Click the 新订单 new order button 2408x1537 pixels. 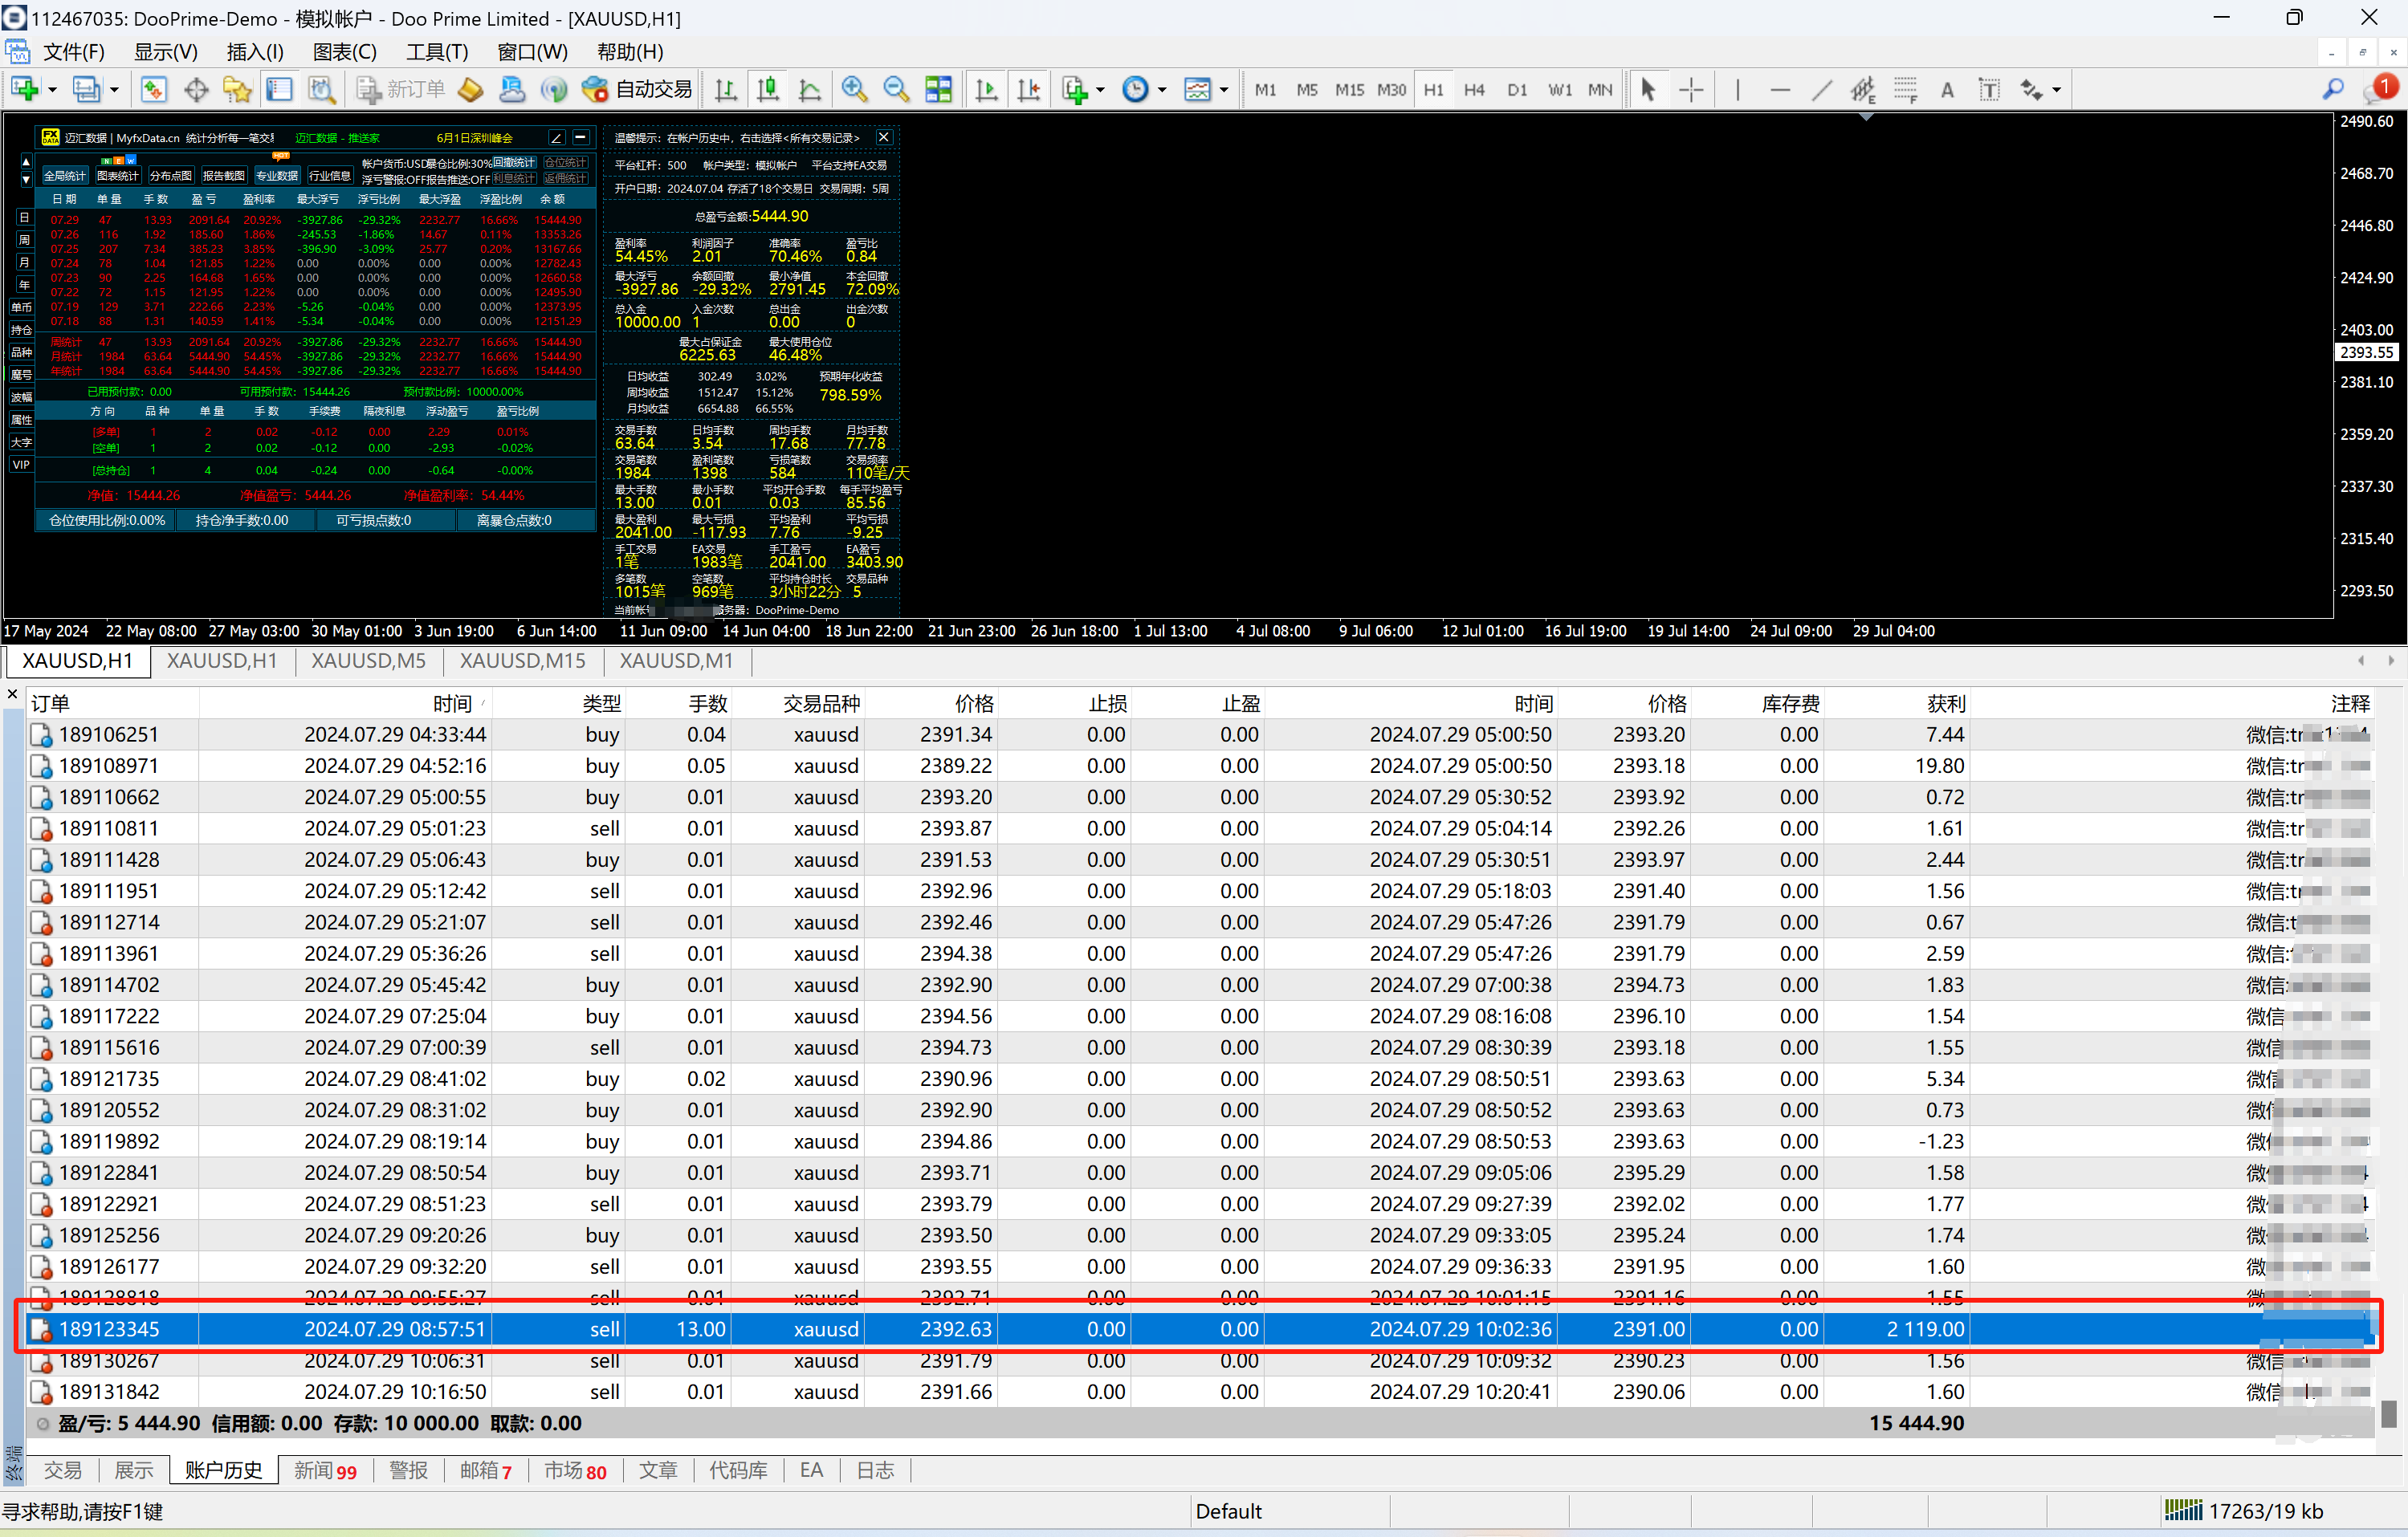coord(401,90)
